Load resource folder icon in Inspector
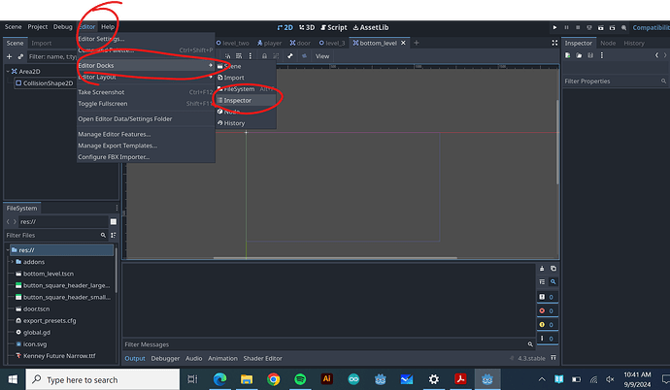The height and width of the screenshot is (390, 670). [579, 55]
